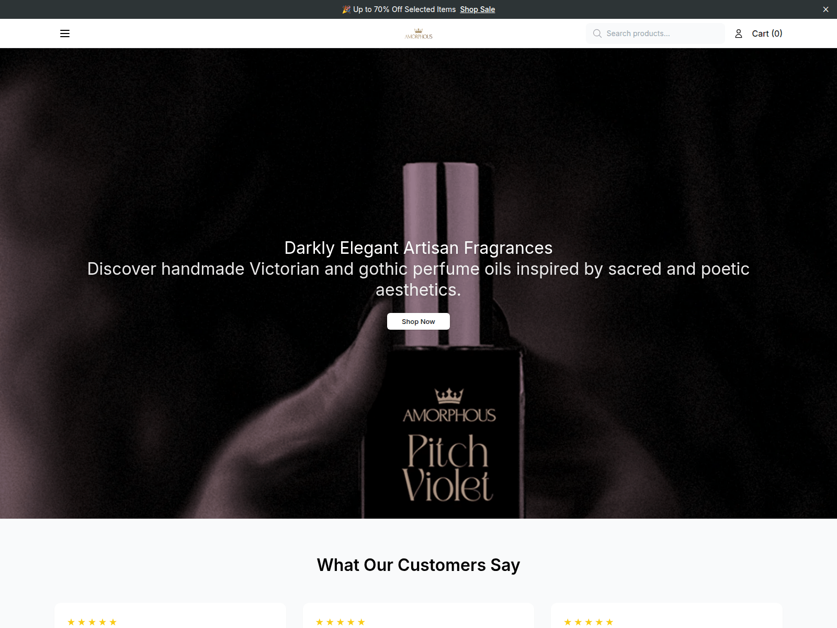Click the Shop Now button
The width and height of the screenshot is (837, 628).
(x=418, y=321)
